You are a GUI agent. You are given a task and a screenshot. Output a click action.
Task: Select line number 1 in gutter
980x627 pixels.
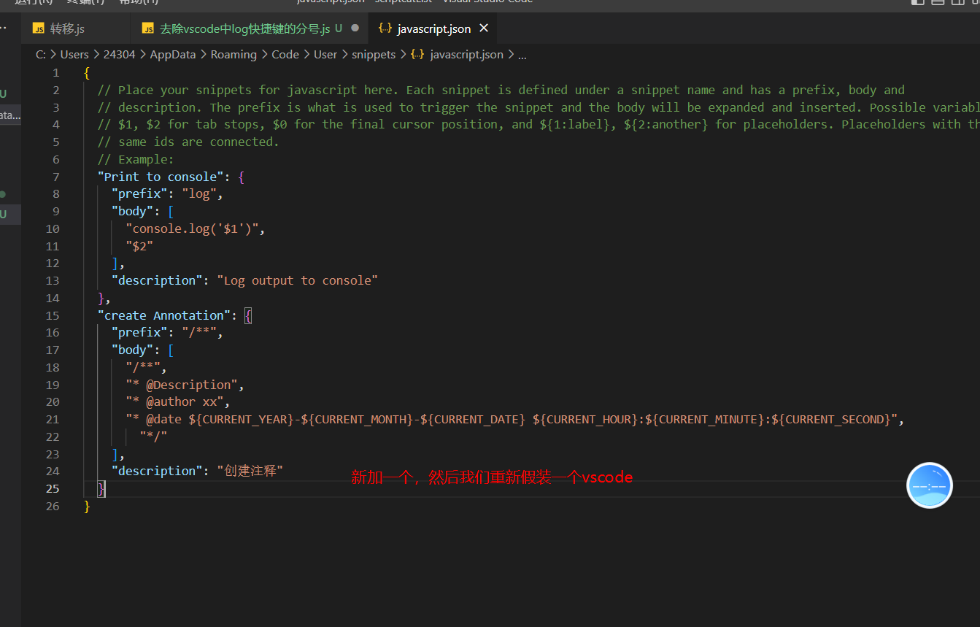click(56, 72)
